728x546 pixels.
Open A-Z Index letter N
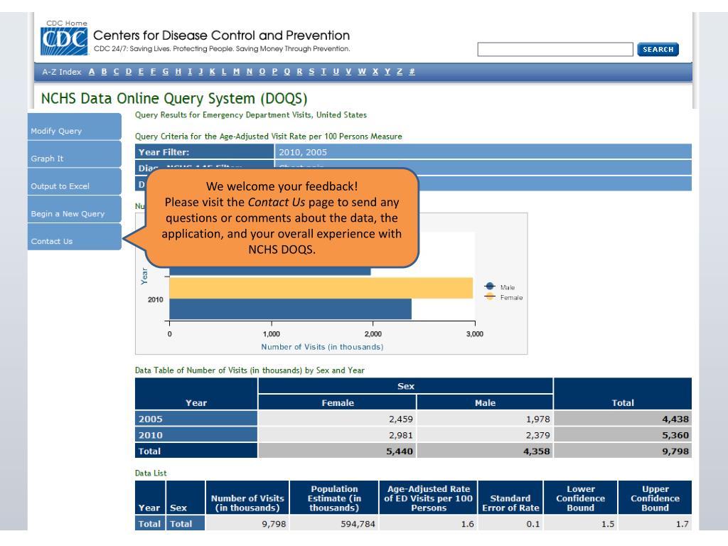[x=250, y=72]
